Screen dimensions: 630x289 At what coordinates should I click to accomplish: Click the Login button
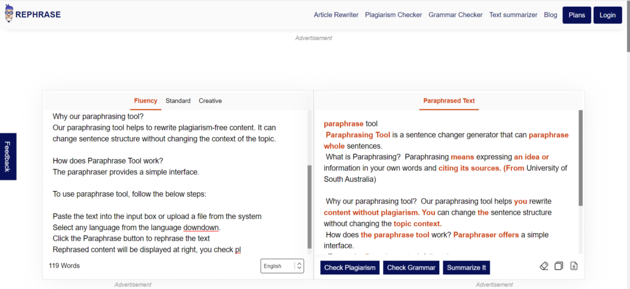[607, 15]
